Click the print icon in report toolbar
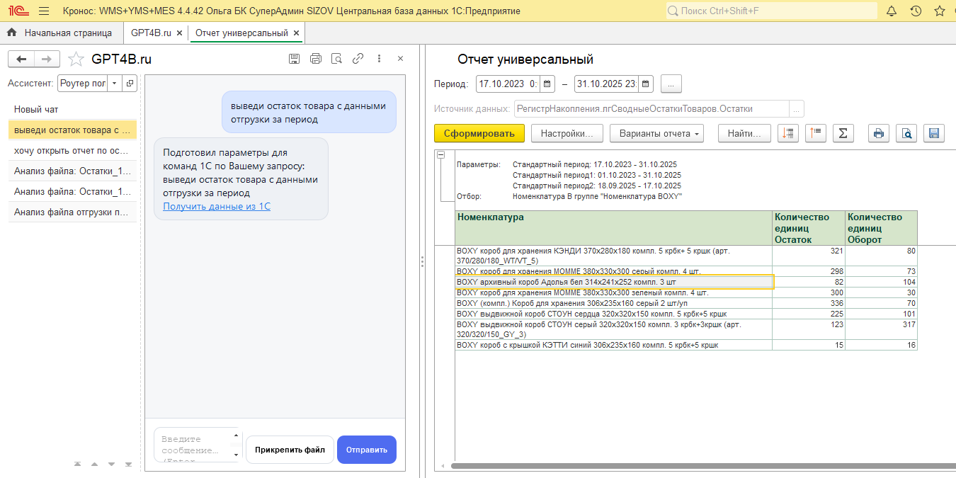Image resolution: width=956 pixels, height=478 pixels. click(879, 133)
